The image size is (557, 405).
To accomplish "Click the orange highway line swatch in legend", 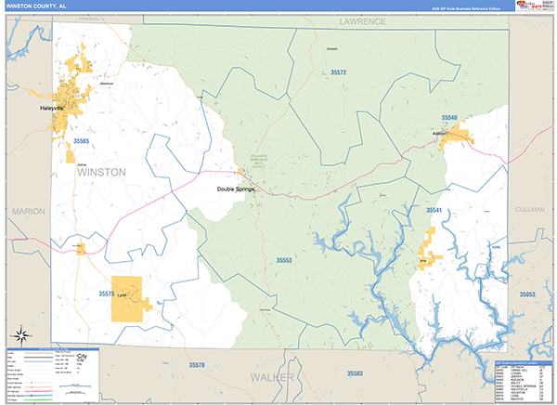I will coord(38,386).
